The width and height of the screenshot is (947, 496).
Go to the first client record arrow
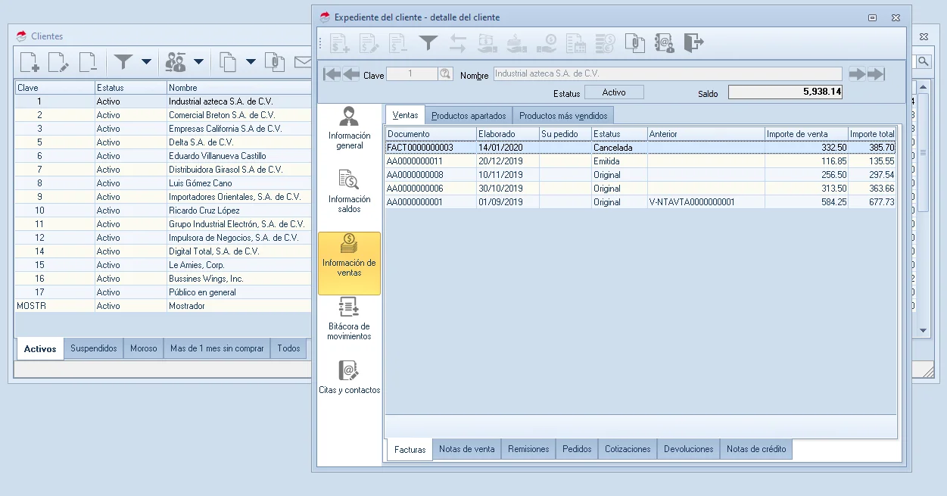[x=332, y=74]
